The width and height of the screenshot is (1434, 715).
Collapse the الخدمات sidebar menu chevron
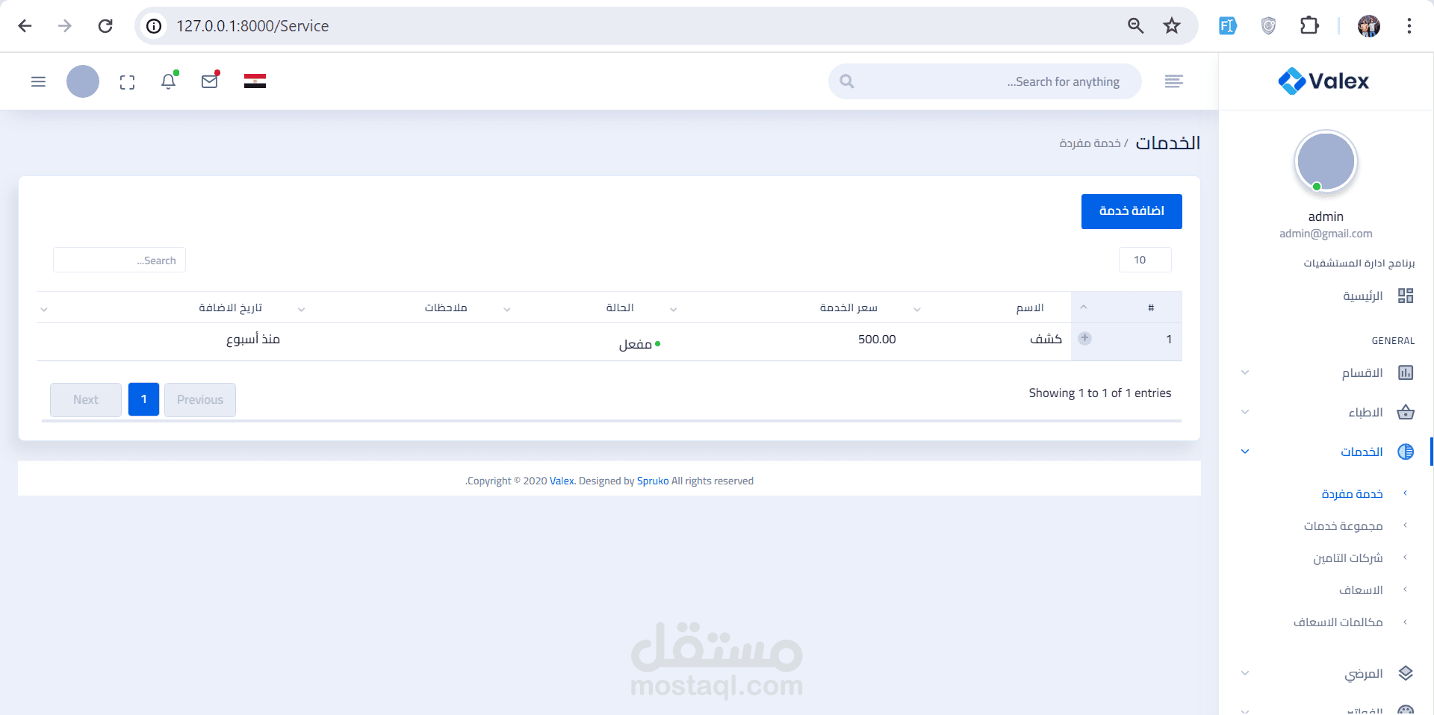pyautogui.click(x=1245, y=452)
